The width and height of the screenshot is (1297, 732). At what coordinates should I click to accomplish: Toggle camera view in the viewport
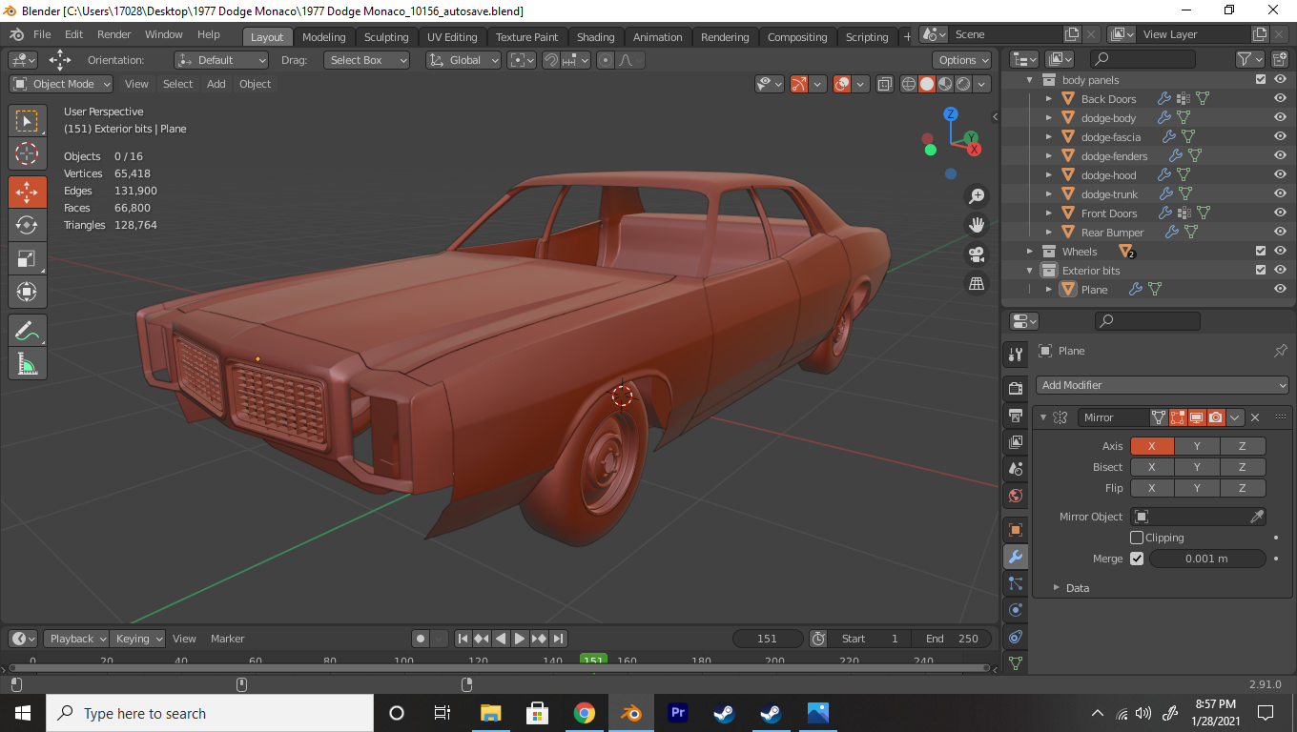977,254
